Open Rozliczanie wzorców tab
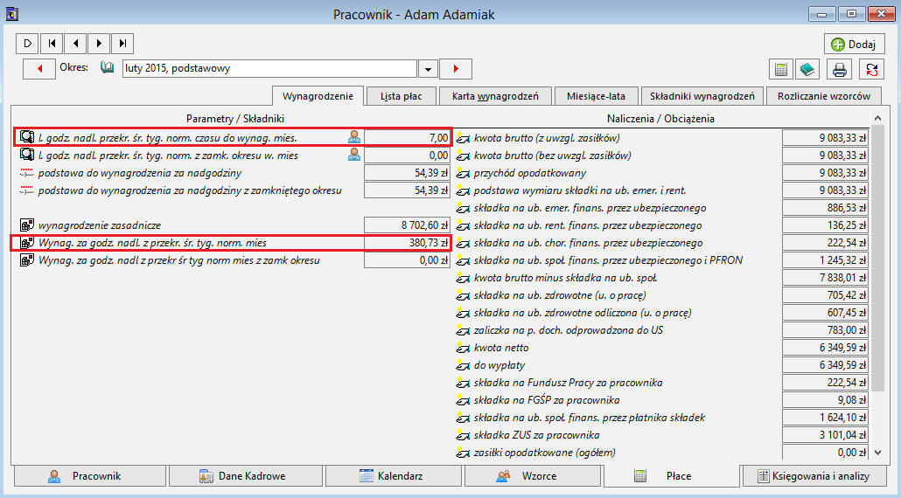Image resolution: width=901 pixels, height=498 pixels. point(824,96)
